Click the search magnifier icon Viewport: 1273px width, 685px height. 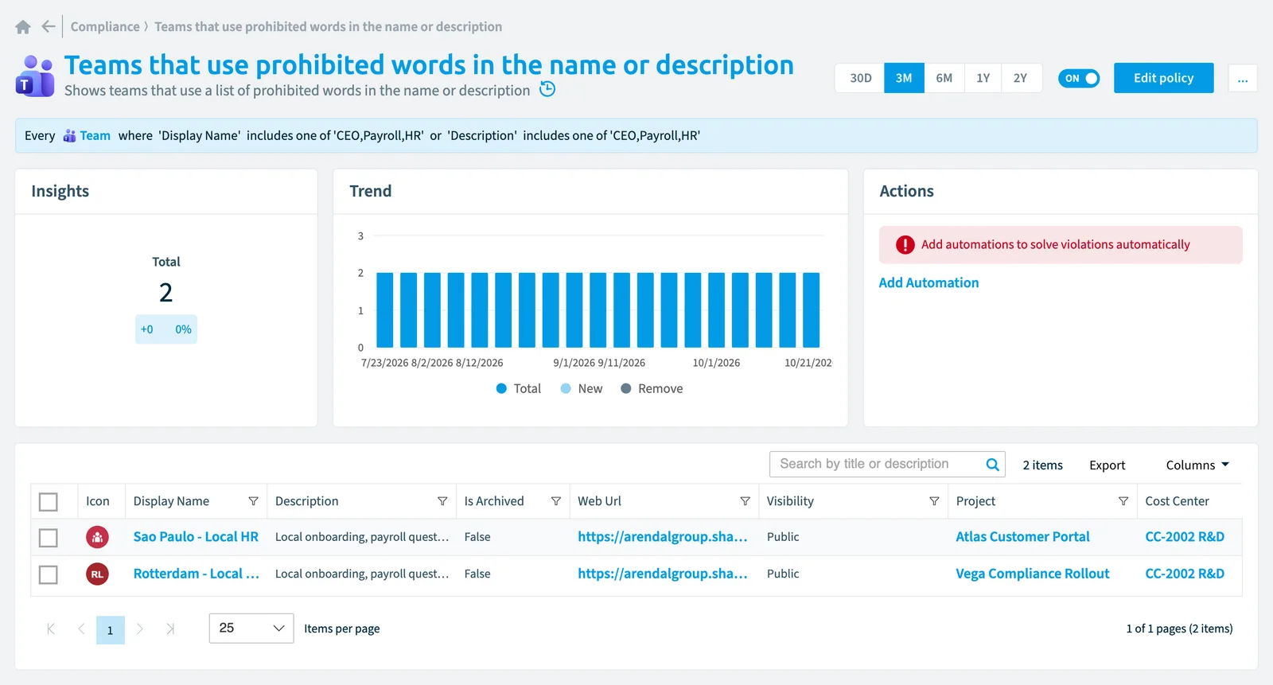coord(992,465)
